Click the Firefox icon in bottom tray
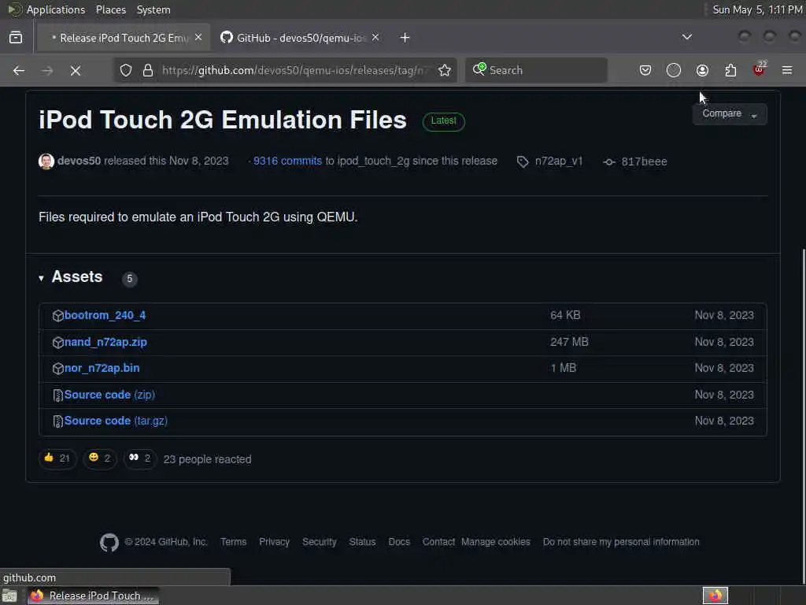The image size is (806, 605). click(x=715, y=596)
